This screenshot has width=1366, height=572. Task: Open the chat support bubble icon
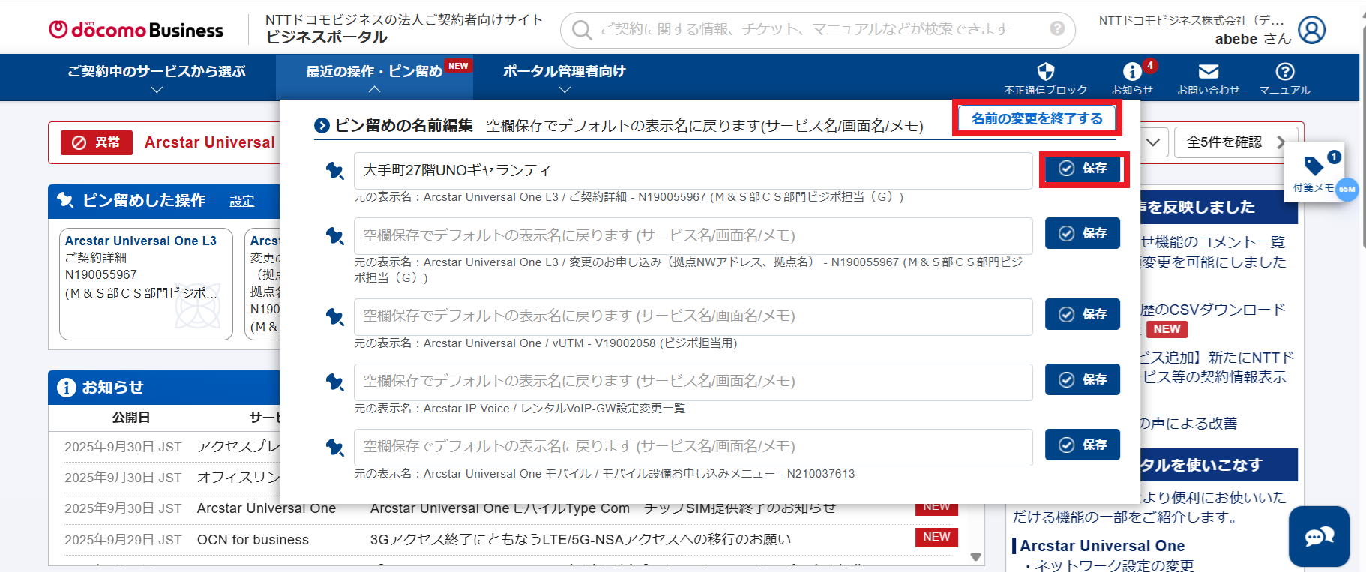tap(1319, 536)
